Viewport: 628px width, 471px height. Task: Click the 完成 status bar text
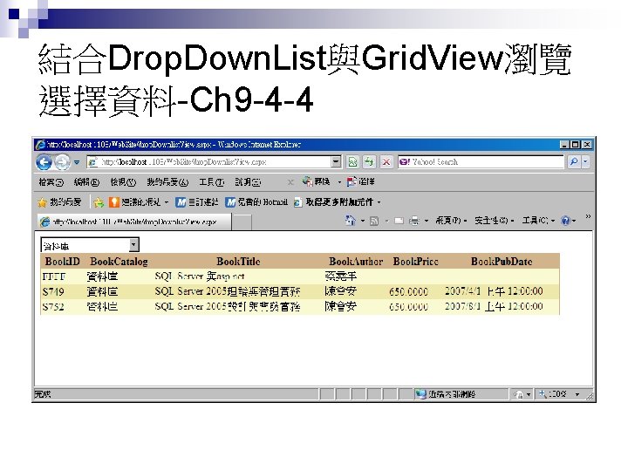(43, 394)
